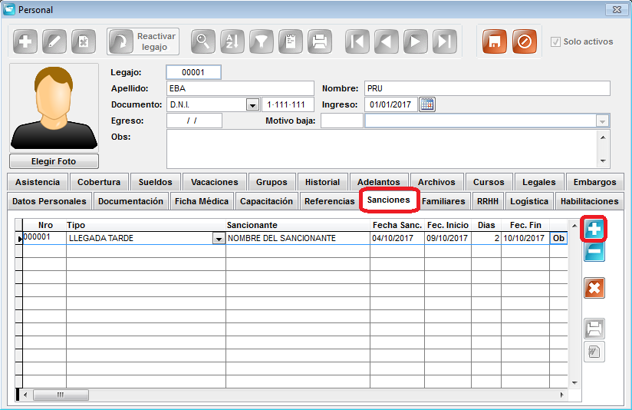The width and height of the screenshot is (632, 410).
Task: Select the Datos Personales tab
Action: [x=49, y=201]
